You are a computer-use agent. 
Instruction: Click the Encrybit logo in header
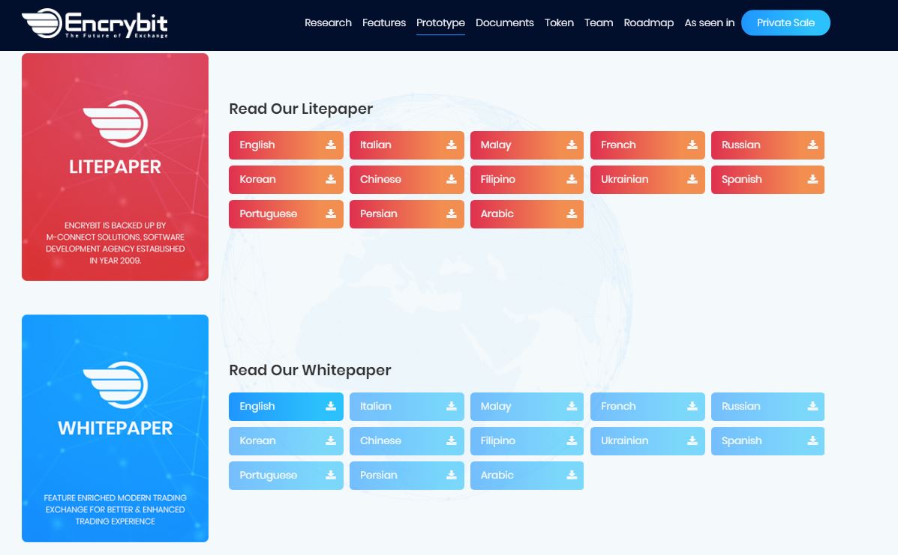click(x=95, y=23)
